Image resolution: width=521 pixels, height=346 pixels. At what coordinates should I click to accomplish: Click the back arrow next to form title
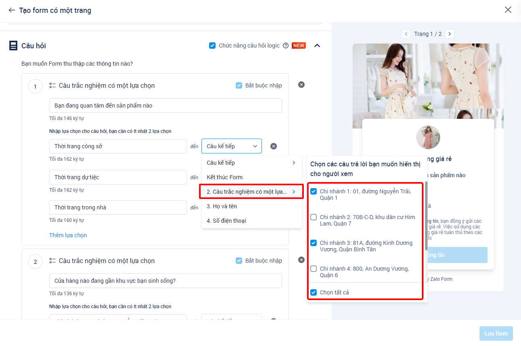click(11, 10)
